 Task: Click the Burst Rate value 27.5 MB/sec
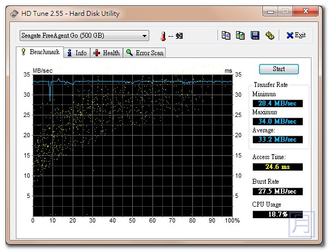[278, 191]
